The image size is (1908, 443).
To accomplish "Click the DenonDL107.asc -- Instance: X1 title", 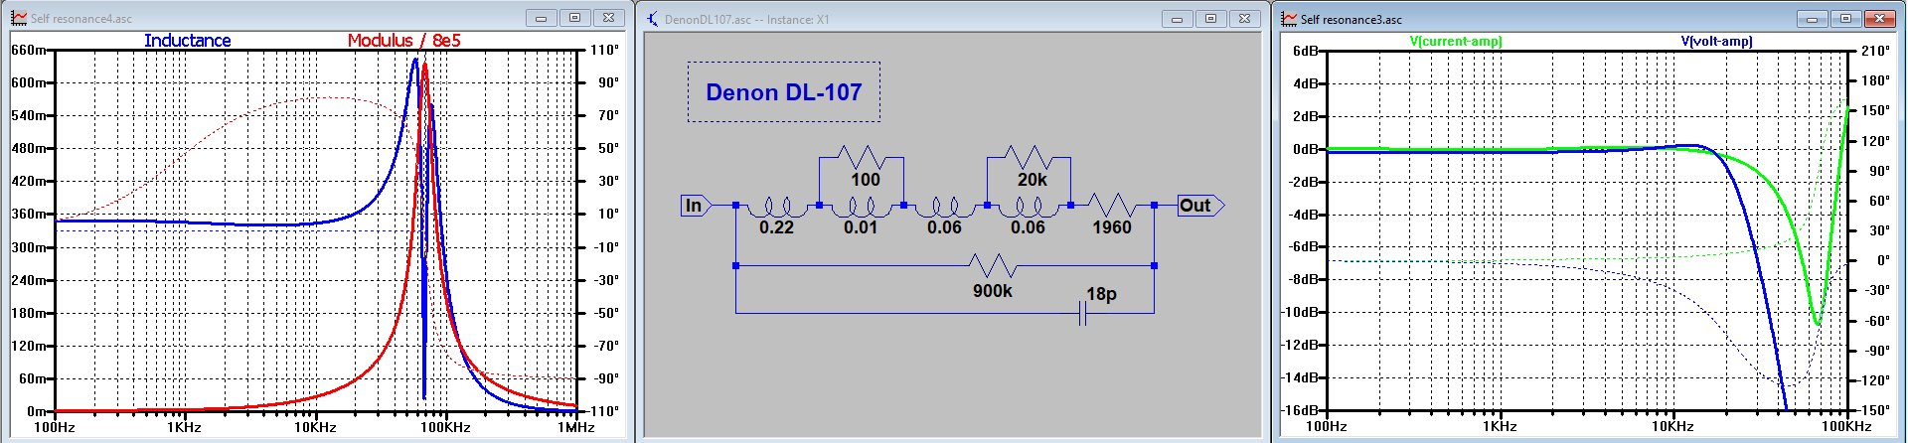I will click(747, 20).
